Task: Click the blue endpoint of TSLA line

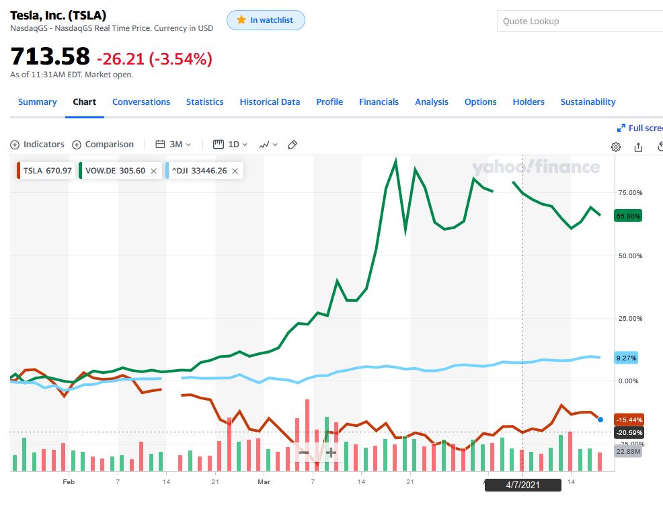Action: [x=600, y=420]
